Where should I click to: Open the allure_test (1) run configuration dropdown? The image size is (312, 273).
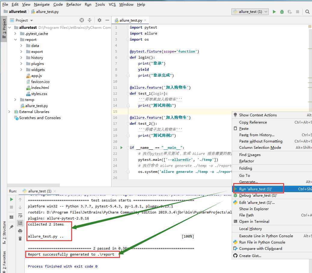pos(250,12)
